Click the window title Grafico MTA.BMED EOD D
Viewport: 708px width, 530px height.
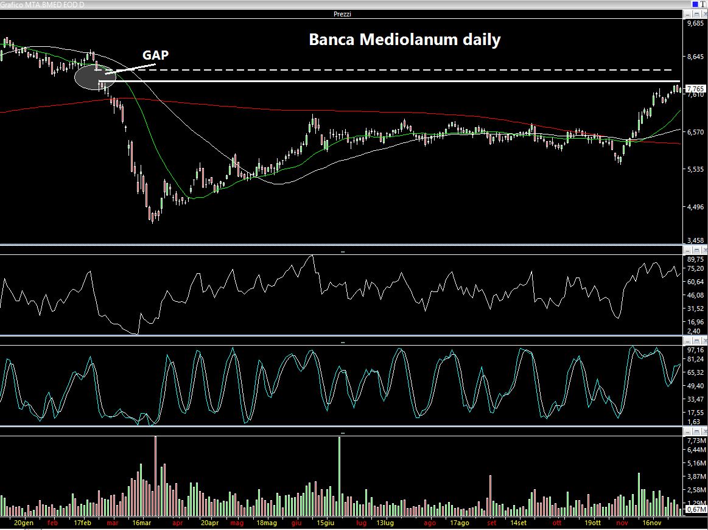click(43, 4)
